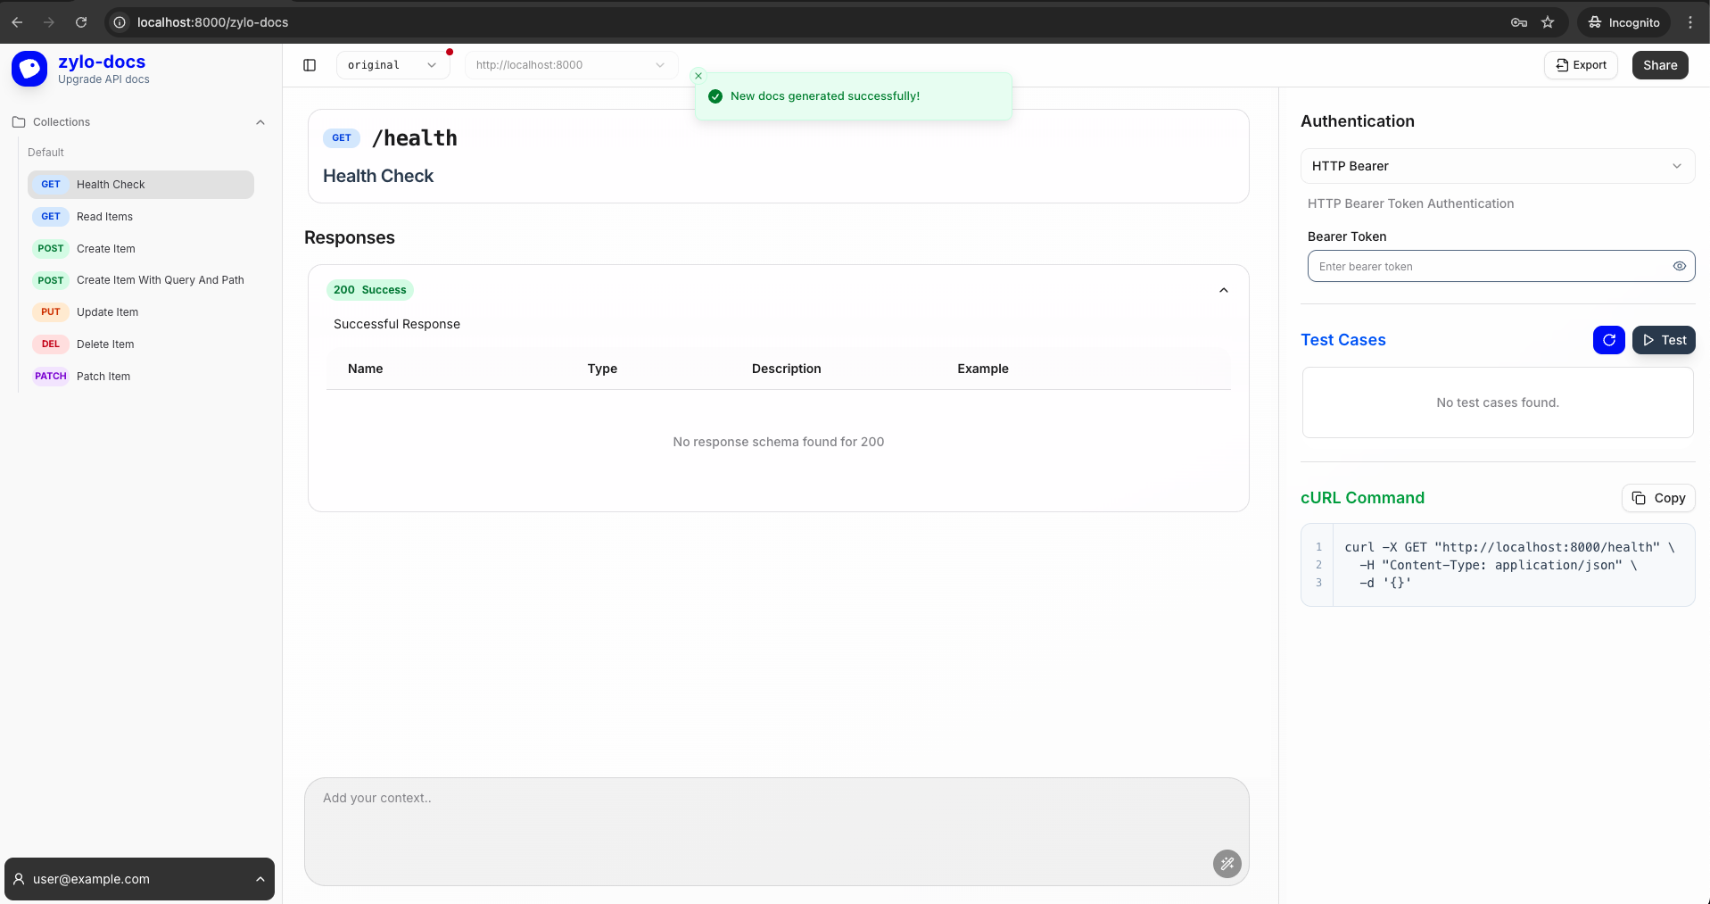Image resolution: width=1710 pixels, height=904 pixels.
Task: Go back with the browser back arrow
Action: 17,22
